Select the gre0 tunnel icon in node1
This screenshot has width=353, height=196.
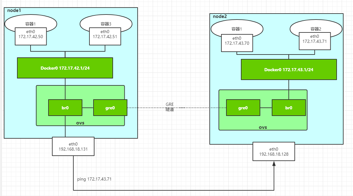coord(110,107)
